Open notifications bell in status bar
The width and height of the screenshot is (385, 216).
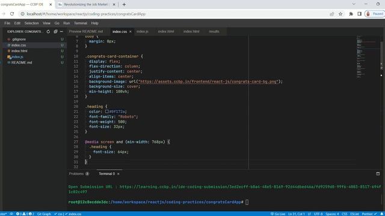[x=382, y=214]
